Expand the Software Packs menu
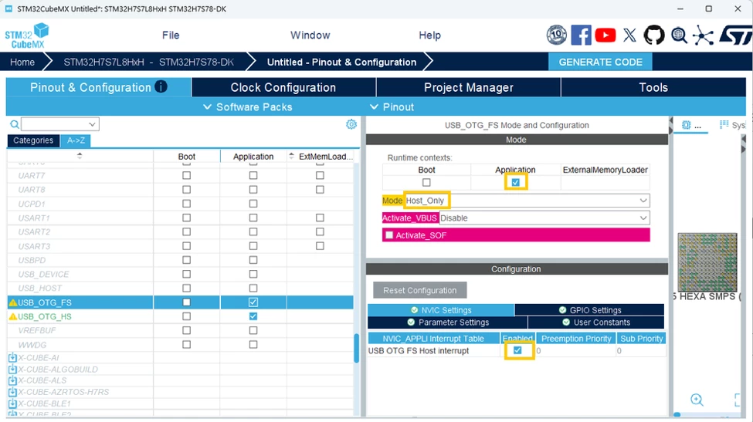 (x=248, y=107)
